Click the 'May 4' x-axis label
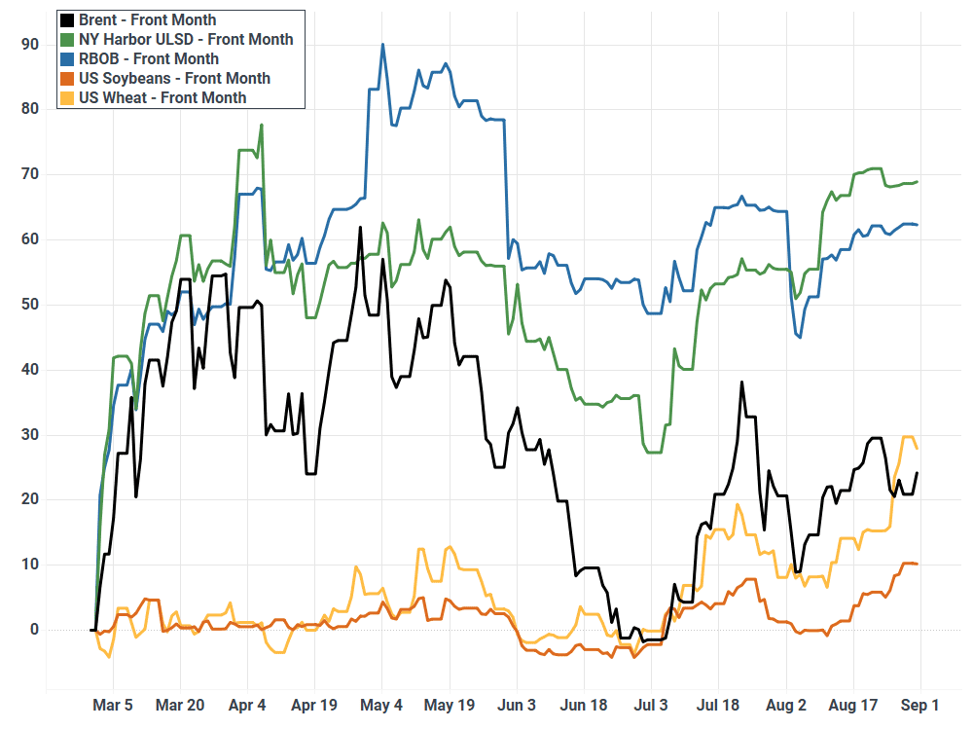 pyautogui.click(x=381, y=705)
